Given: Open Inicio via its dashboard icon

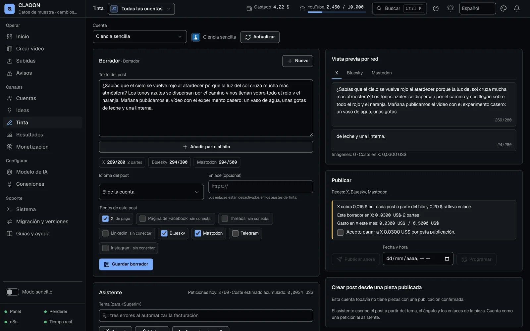Looking at the screenshot, I should tap(10, 37).
